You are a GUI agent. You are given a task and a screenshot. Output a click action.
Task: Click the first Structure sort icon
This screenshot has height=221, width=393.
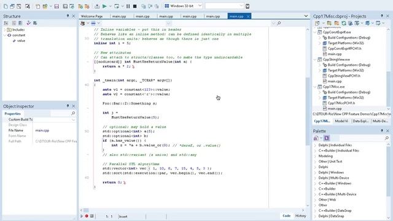point(6,23)
